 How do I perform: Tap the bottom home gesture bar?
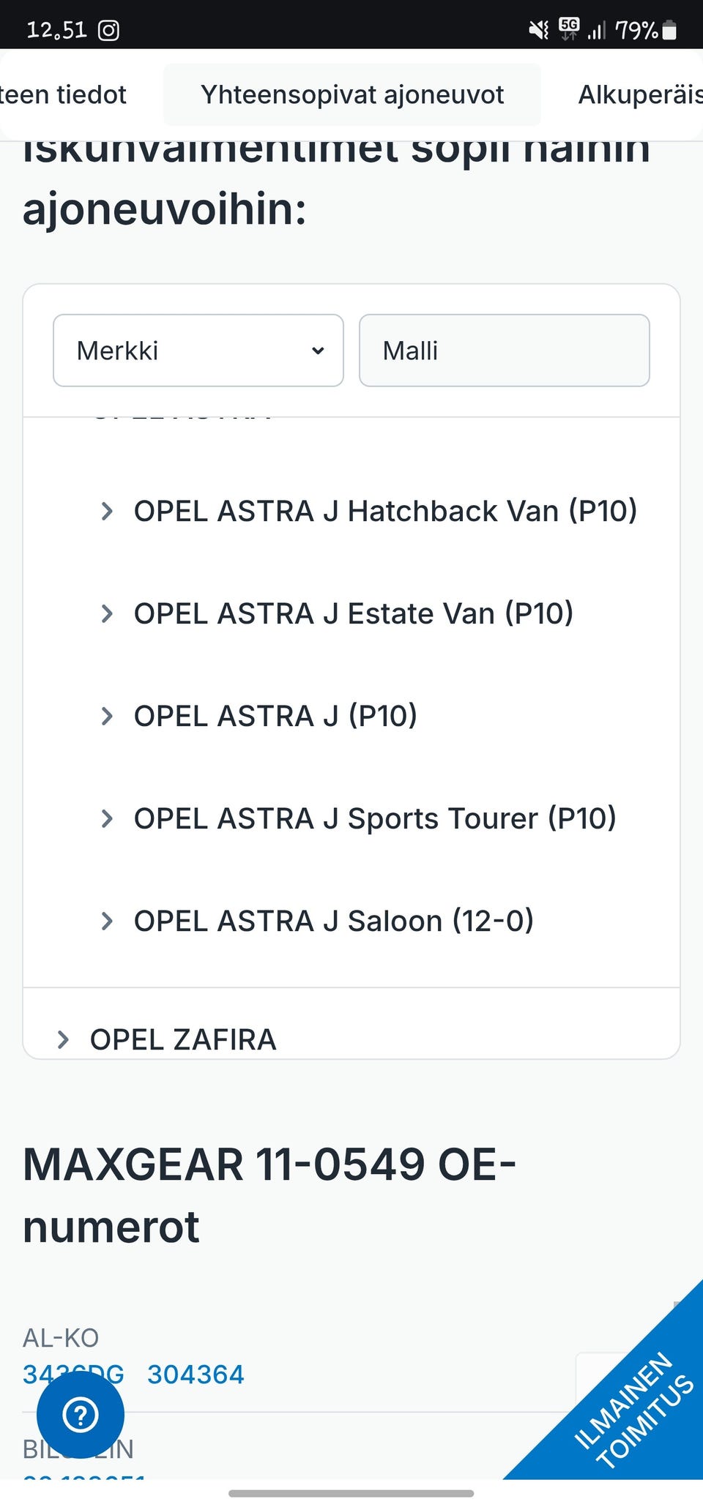[x=351, y=1493]
